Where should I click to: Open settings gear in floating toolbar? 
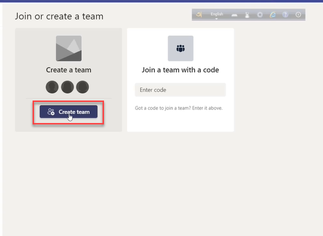click(x=260, y=15)
